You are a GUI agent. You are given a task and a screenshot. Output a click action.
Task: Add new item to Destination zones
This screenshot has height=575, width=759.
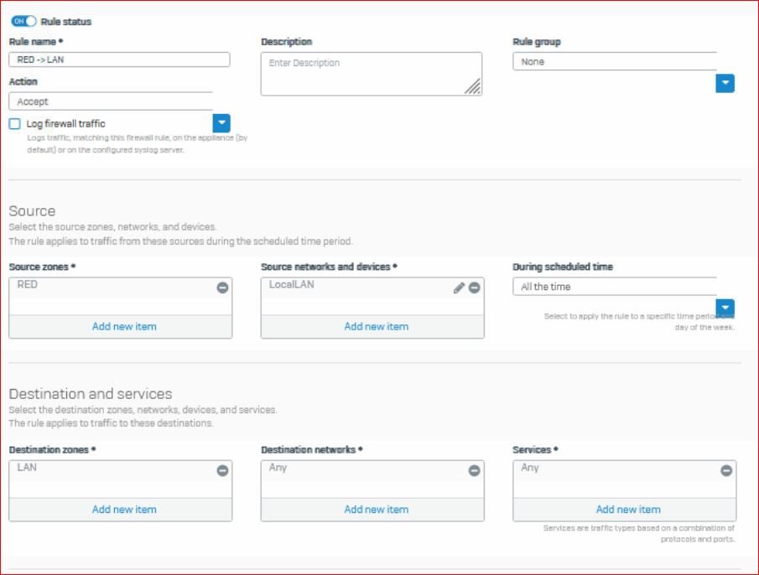[123, 509]
